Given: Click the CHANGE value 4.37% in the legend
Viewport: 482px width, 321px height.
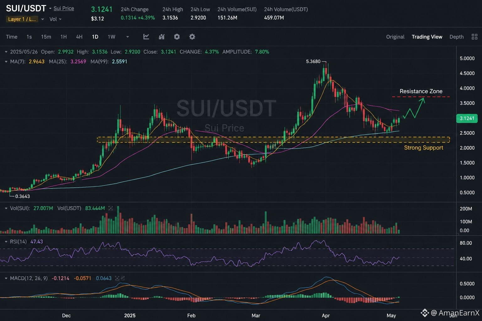Looking at the screenshot, I should tap(212, 52).
